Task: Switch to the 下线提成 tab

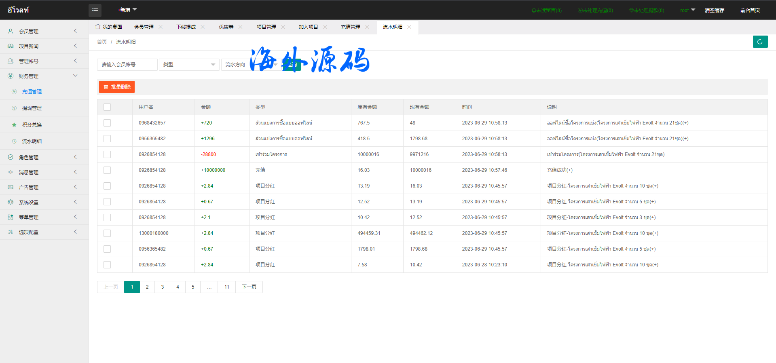Action: pos(186,27)
